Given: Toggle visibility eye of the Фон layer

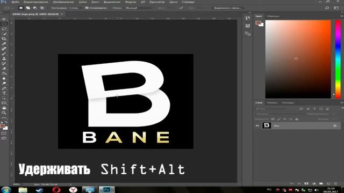Looking at the screenshot, I should coord(257,126).
